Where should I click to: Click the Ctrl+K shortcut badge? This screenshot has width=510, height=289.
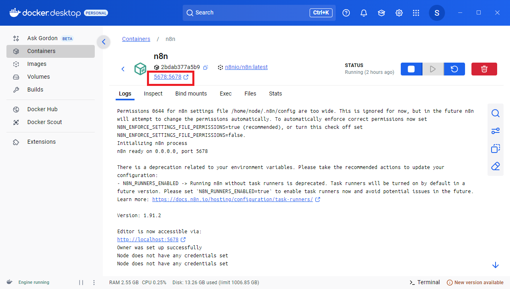point(321,13)
